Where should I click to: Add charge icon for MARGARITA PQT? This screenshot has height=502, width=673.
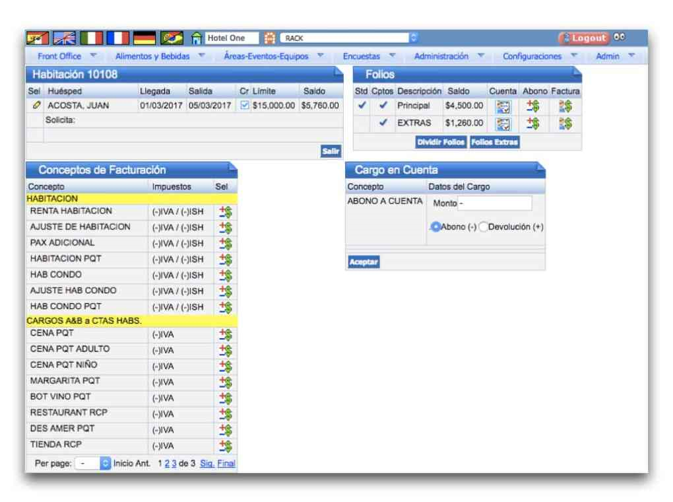coord(226,382)
